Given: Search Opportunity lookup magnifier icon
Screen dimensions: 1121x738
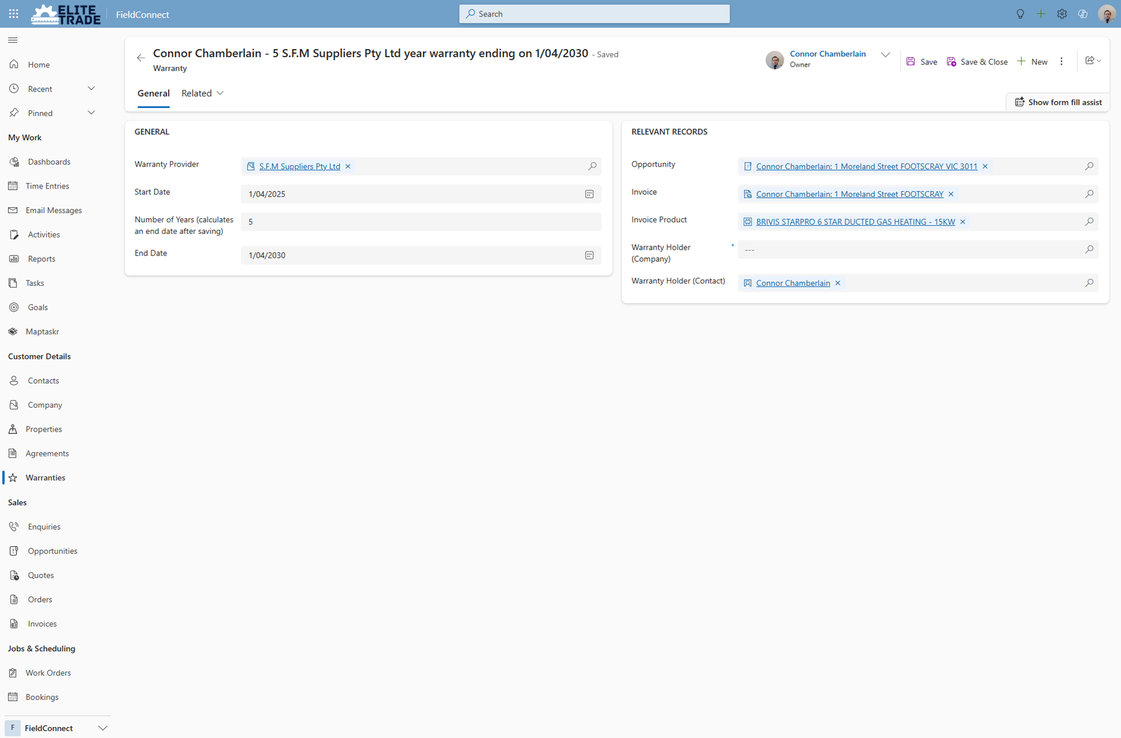Looking at the screenshot, I should [x=1089, y=166].
